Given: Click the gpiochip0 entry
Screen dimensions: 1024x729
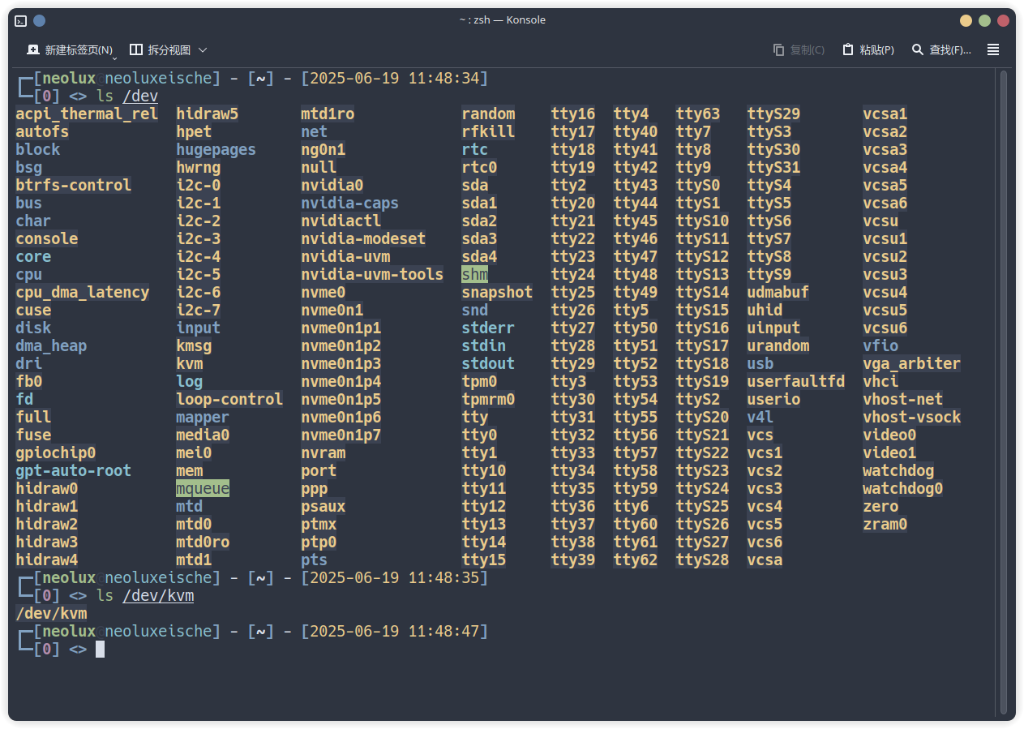Looking at the screenshot, I should click(x=56, y=452).
